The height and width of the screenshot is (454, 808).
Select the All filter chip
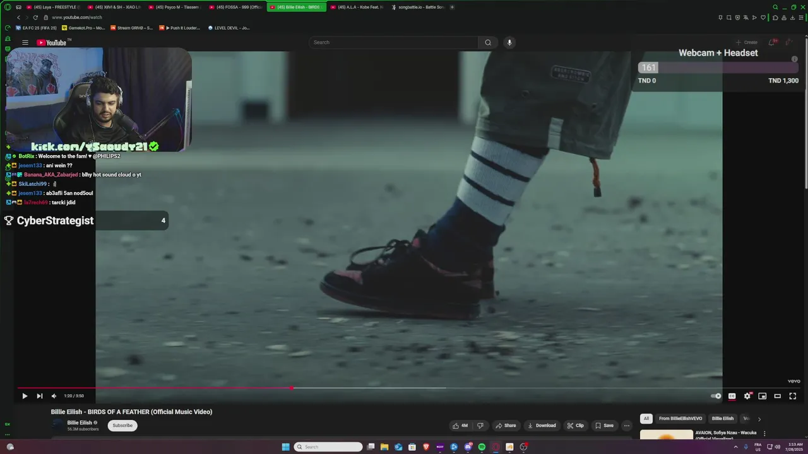click(646, 419)
